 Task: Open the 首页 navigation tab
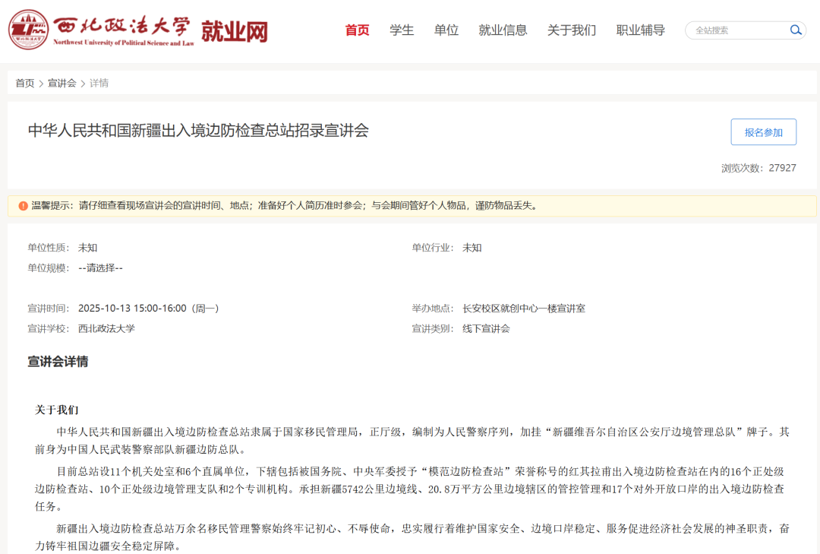point(357,30)
